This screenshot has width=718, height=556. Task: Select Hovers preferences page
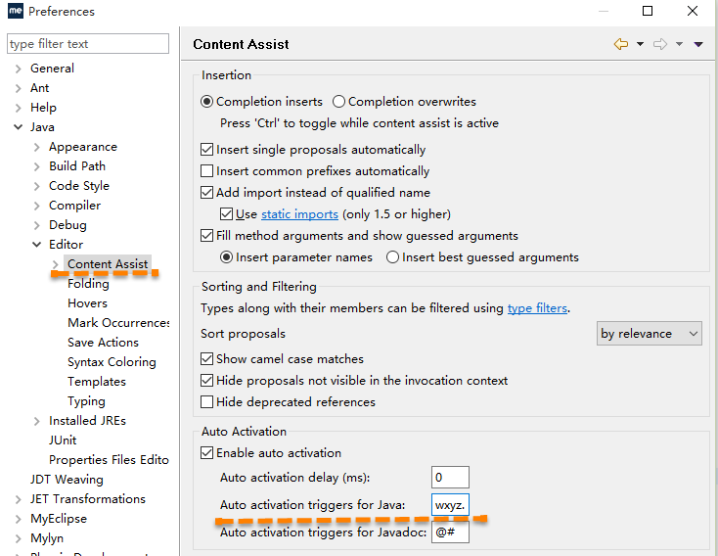pyautogui.click(x=87, y=303)
